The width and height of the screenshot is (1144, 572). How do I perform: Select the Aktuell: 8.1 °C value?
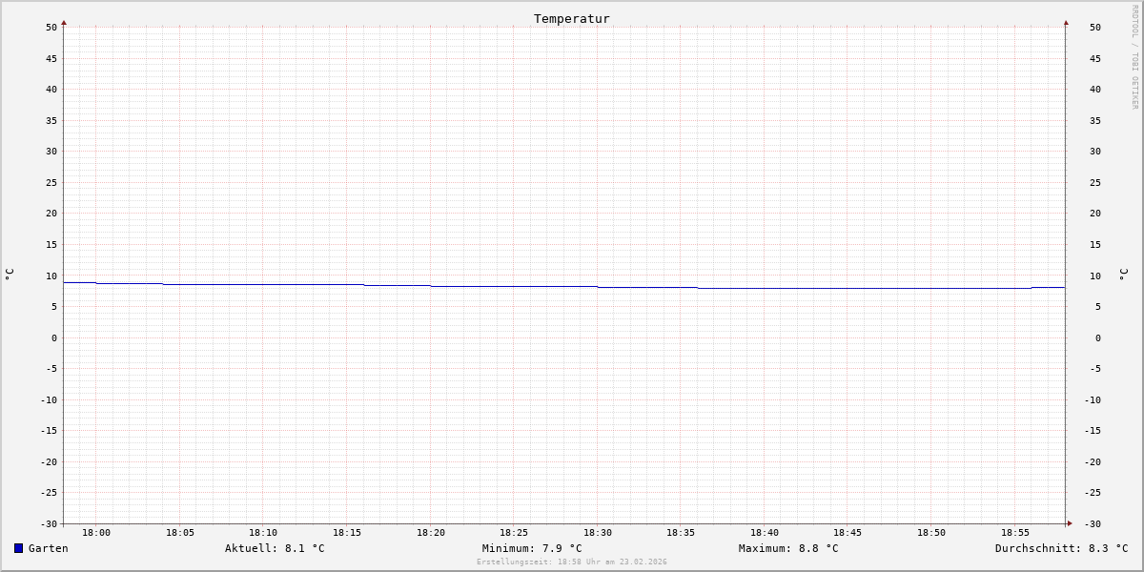point(275,548)
